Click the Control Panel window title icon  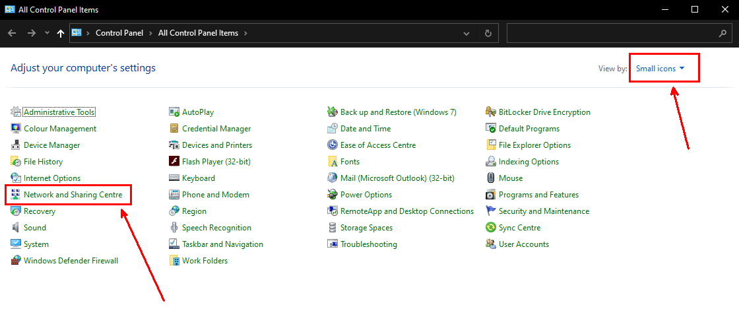point(9,9)
